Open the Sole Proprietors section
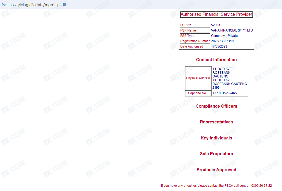The image size is (282, 191). 216,154
